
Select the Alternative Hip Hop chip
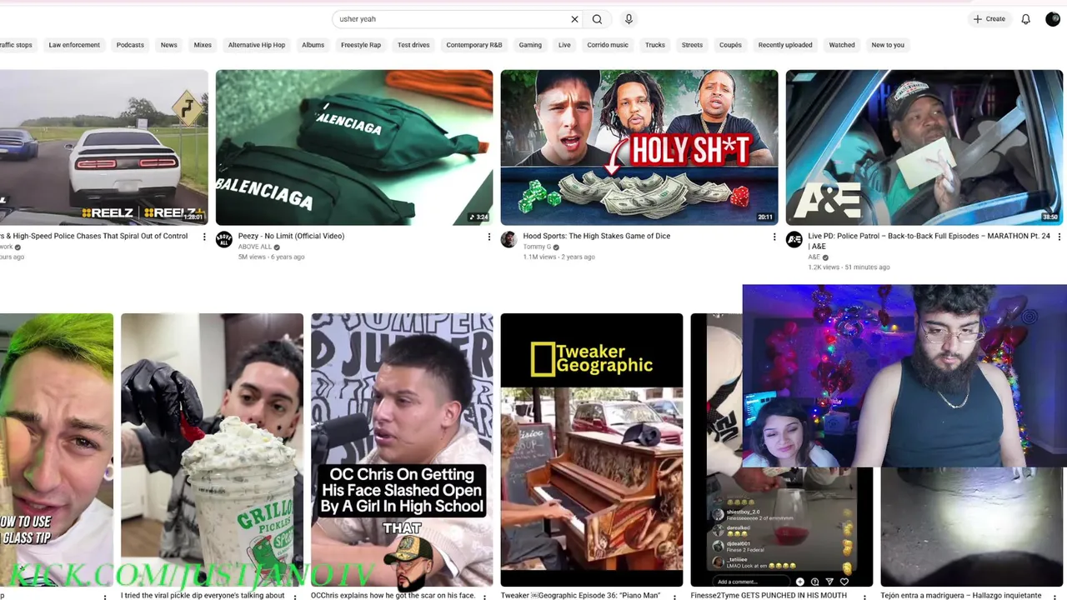tap(257, 45)
